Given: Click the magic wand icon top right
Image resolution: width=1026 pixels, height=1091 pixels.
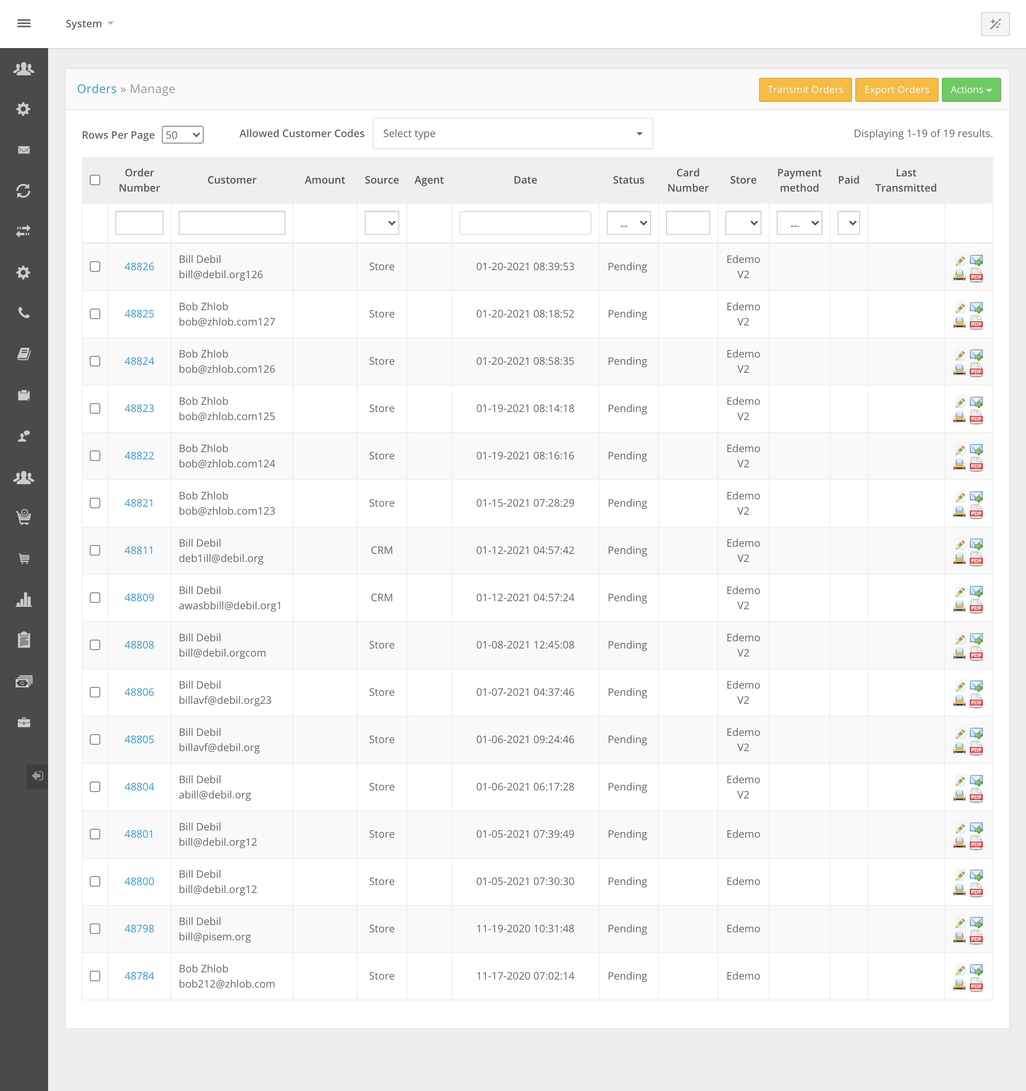Looking at the screenshot, I should click(995, 24).
